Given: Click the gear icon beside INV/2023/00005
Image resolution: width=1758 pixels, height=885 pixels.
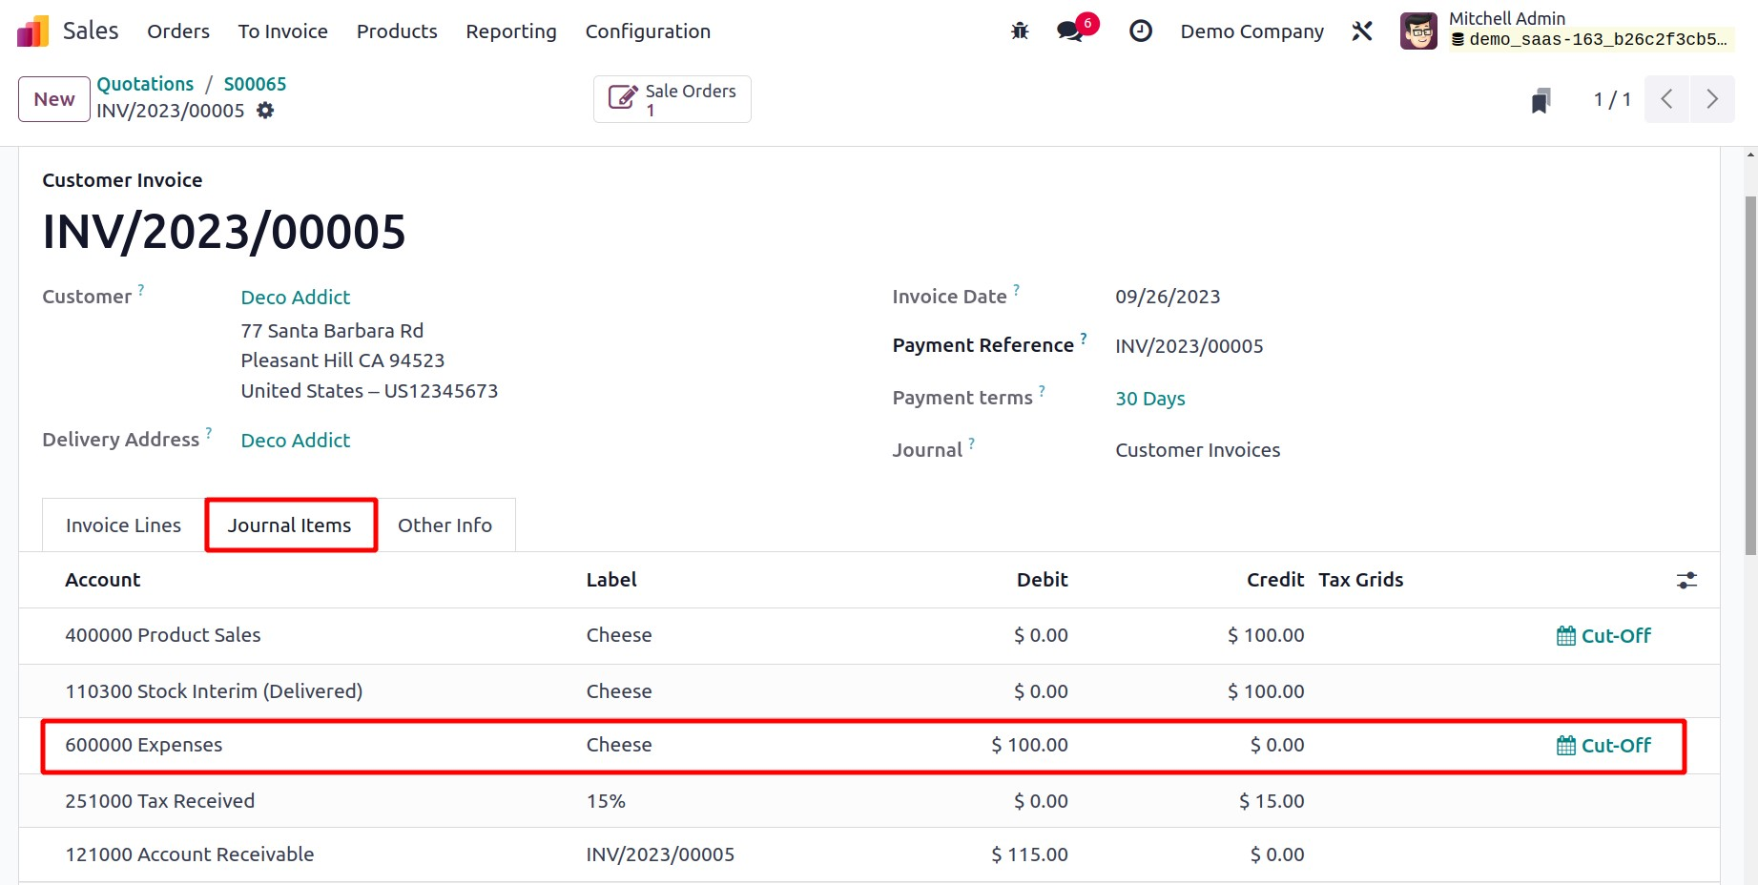Looking at the screenshot, I should point(265,111).
